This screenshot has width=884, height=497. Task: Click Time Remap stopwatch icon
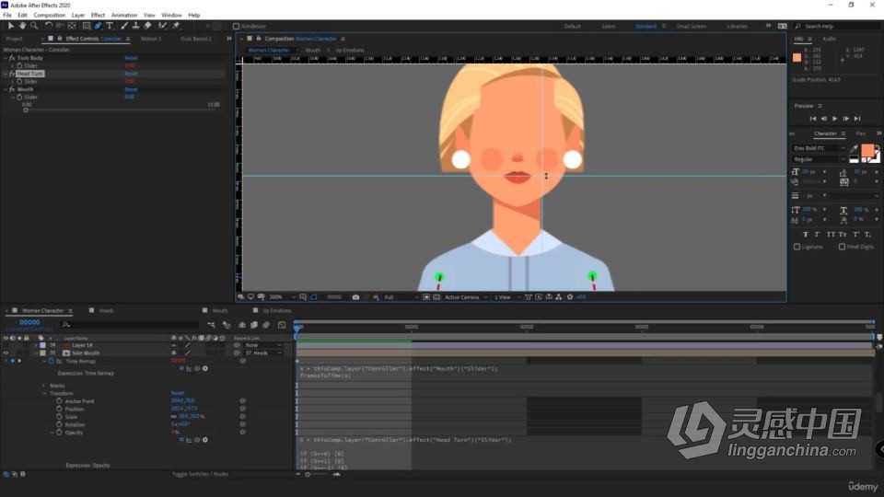(x=52, y=361)
